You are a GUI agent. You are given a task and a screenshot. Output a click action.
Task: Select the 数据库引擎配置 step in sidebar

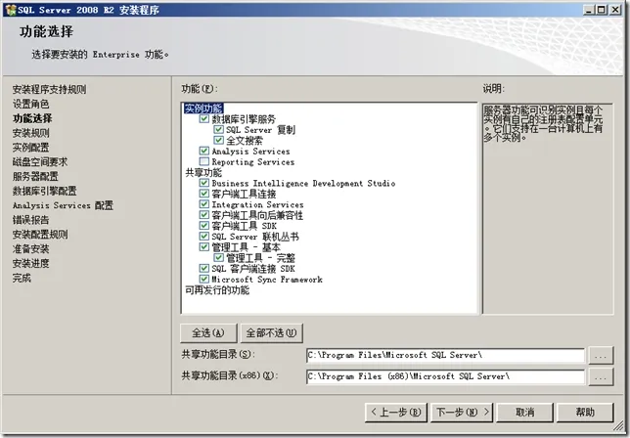(x=45, y=191)
